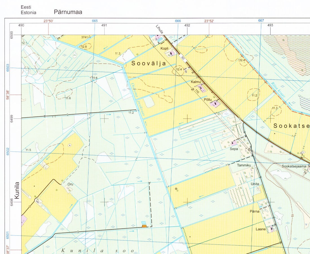This screenshot has width=310, height=254.
Task: Click the 666 grid line label
Action: point(178,21)
